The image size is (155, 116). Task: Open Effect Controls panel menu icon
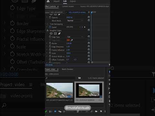tap(58, 6)
